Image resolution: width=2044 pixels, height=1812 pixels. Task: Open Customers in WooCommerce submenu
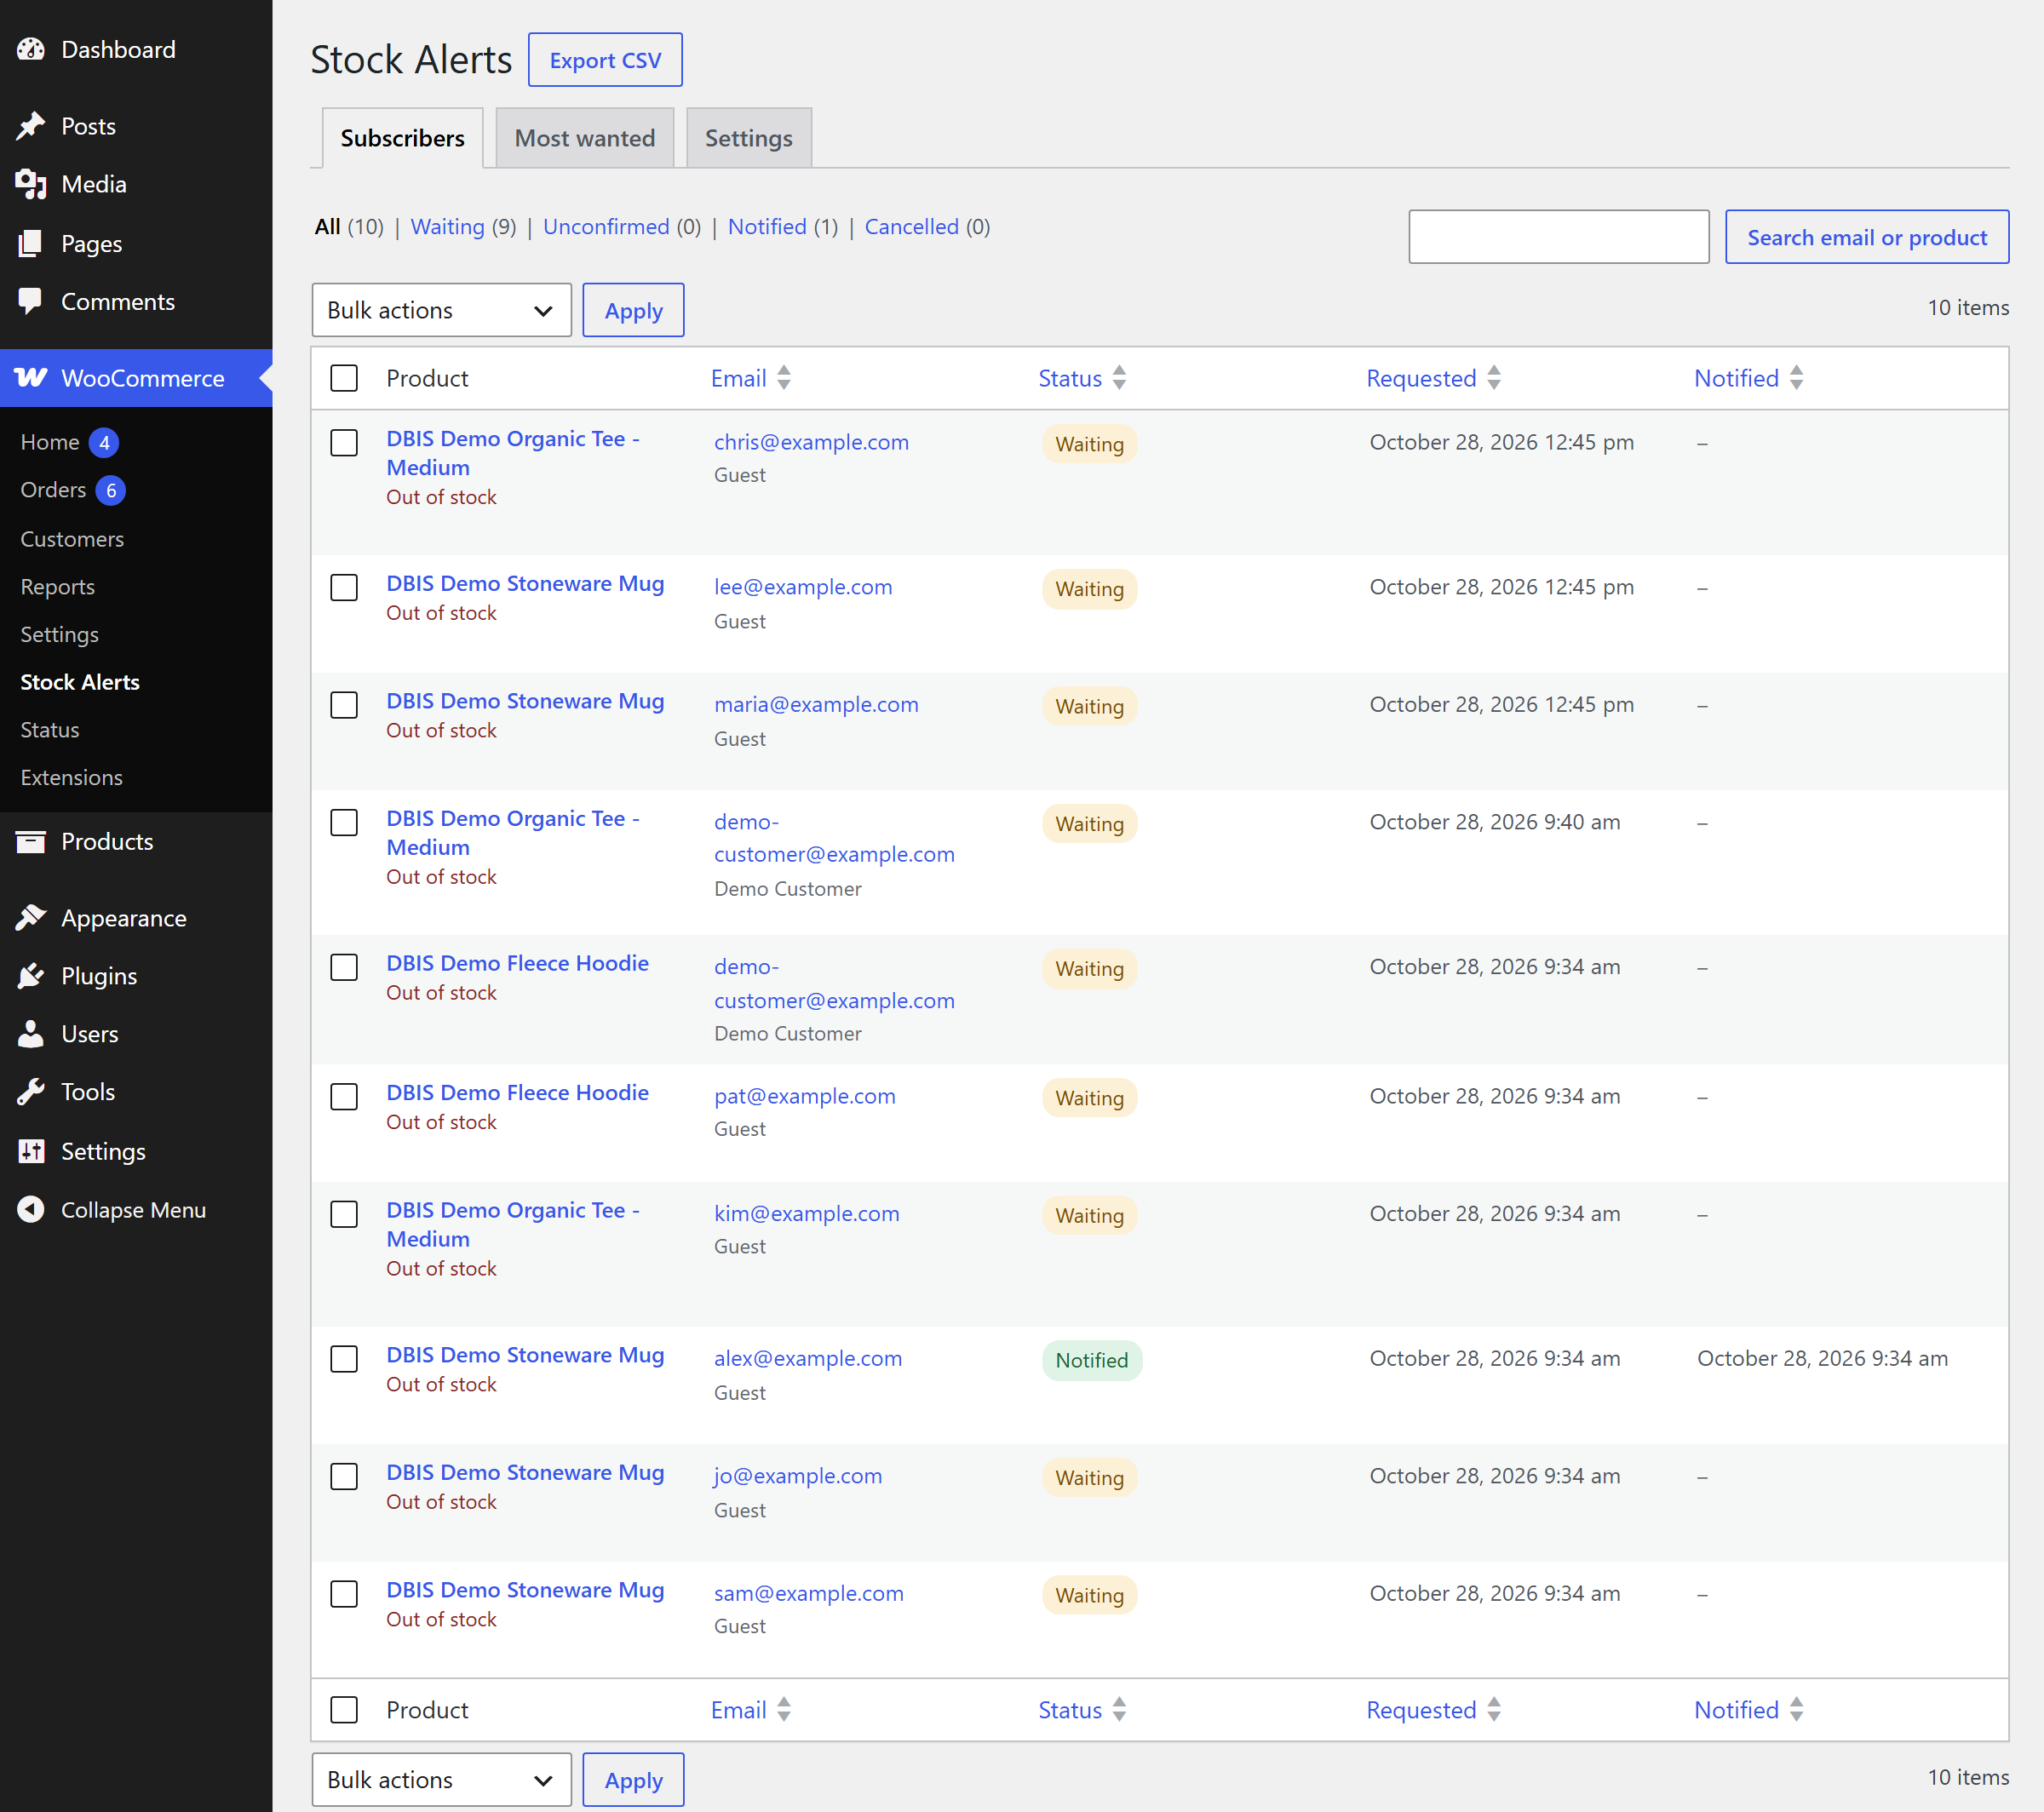(72, 539)
